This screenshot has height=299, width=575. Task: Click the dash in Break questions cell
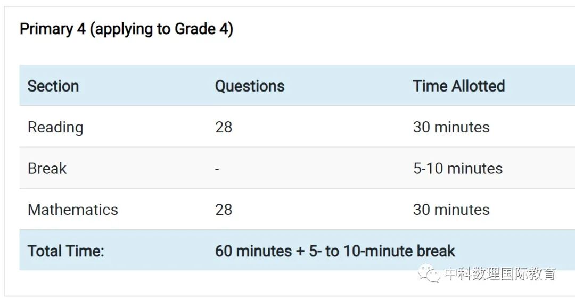[x=217, y=169]
